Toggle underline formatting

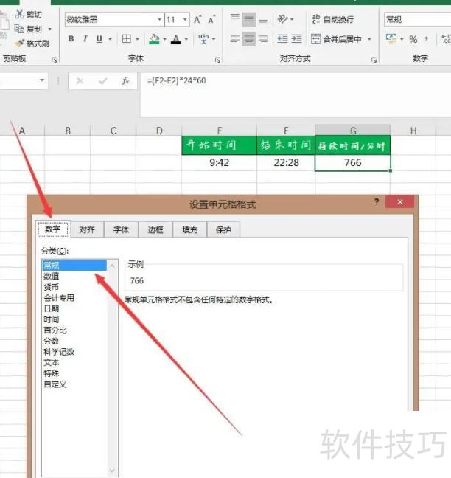pyautogui.click(x=99, y=39)
